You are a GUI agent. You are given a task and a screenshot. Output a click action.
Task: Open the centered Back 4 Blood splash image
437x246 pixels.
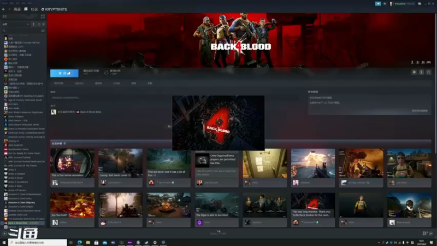(x=218, y=123)
